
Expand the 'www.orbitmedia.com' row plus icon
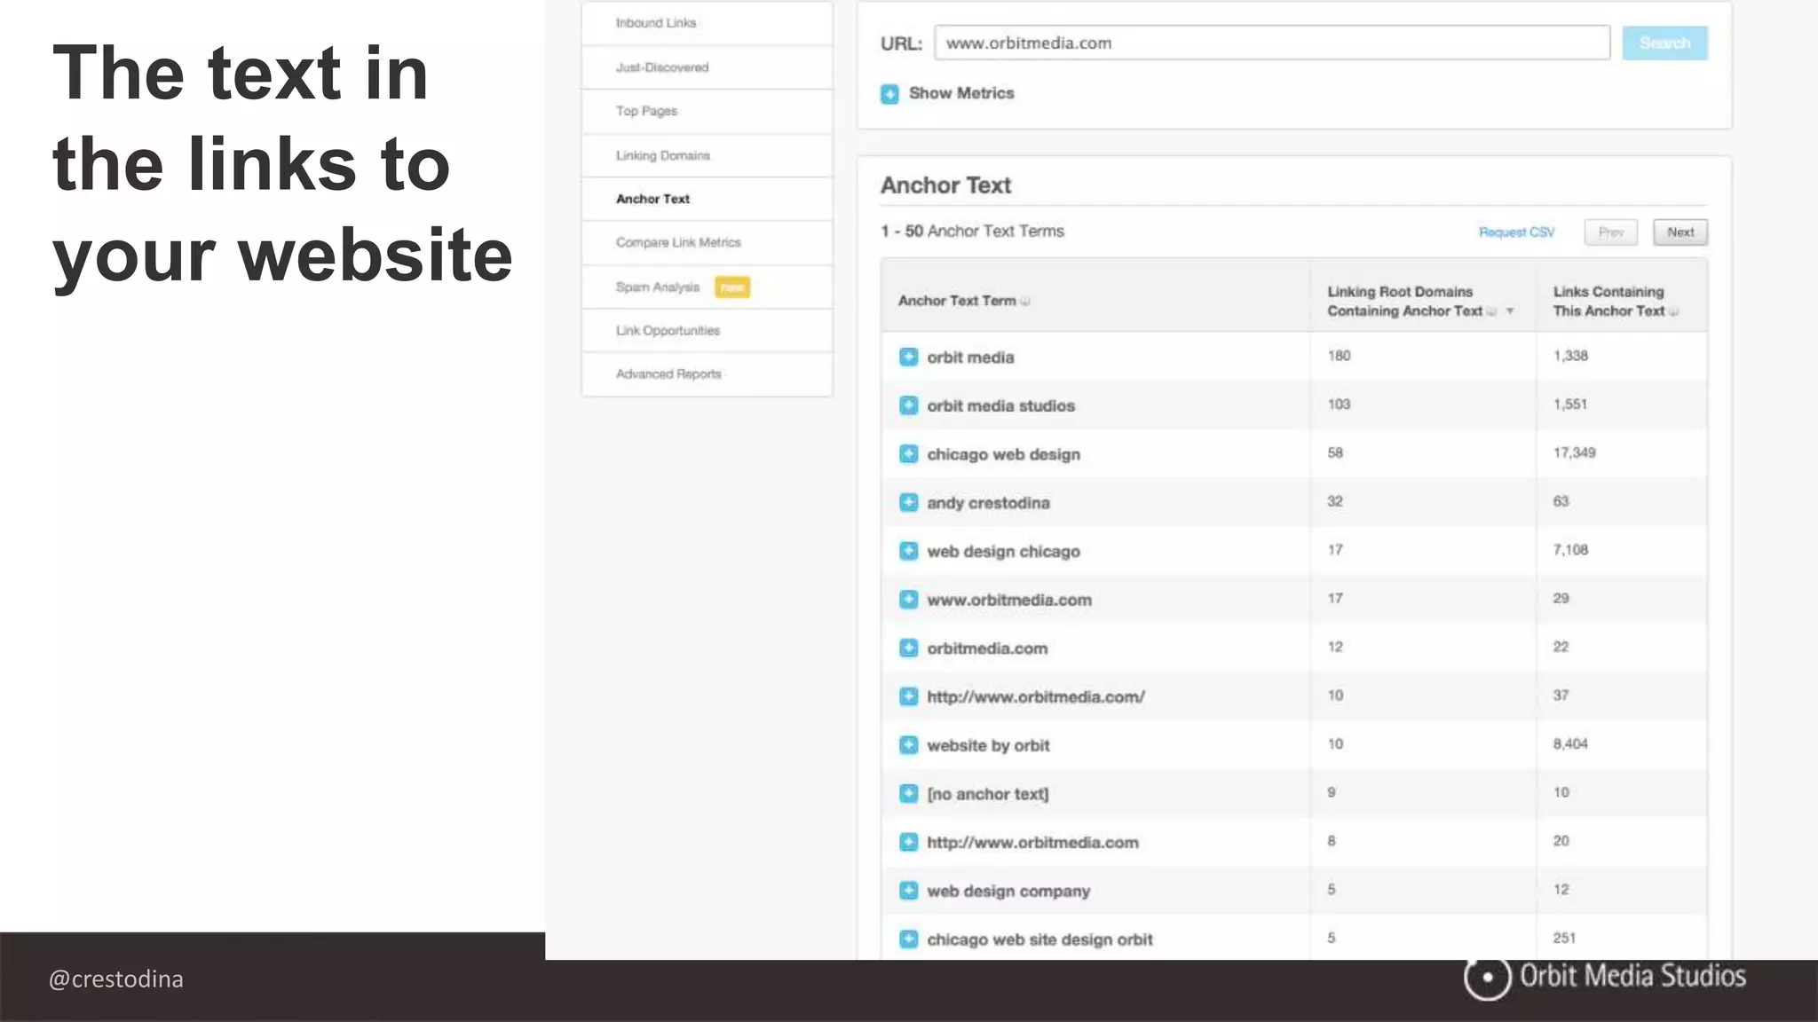pos(908,600)
